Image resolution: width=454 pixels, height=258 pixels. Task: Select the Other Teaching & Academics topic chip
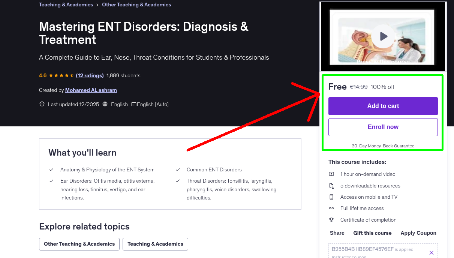click(x=79, y=244)
